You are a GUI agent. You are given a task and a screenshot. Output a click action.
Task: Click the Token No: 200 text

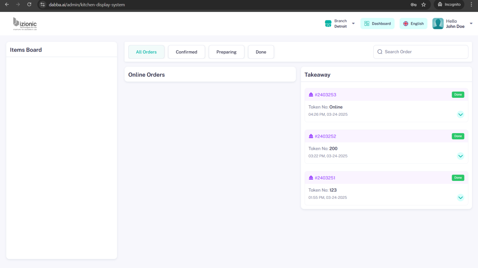(x=323, y=149)
